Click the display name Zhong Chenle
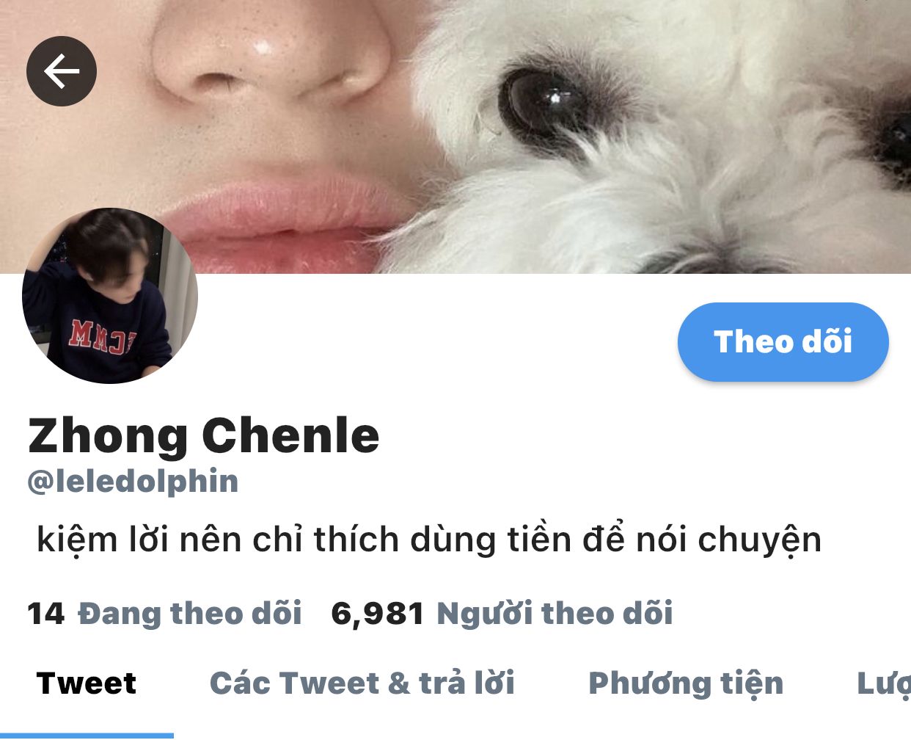The image size is (911, 740). (x=204, y=436)
